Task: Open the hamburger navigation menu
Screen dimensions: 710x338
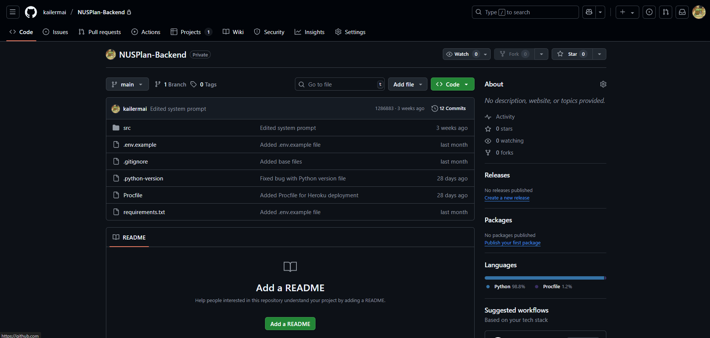Action: point(13,12)
